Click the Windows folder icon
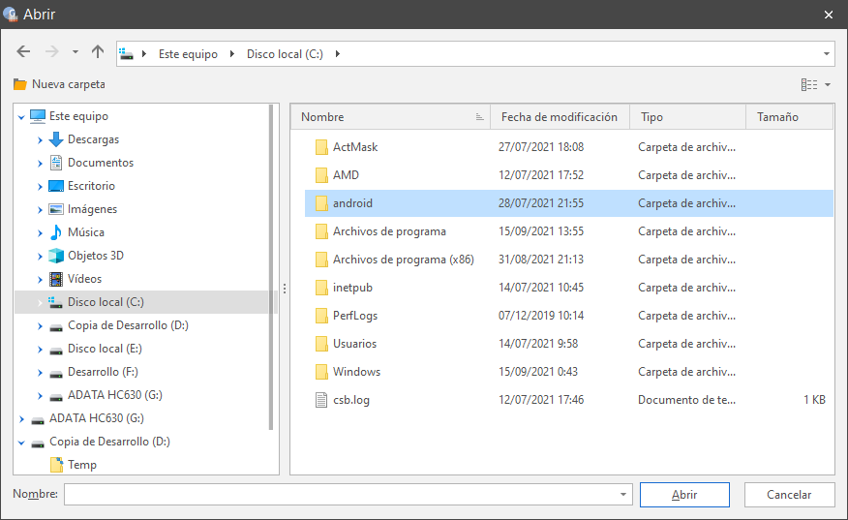 click(x=322, y=372)
